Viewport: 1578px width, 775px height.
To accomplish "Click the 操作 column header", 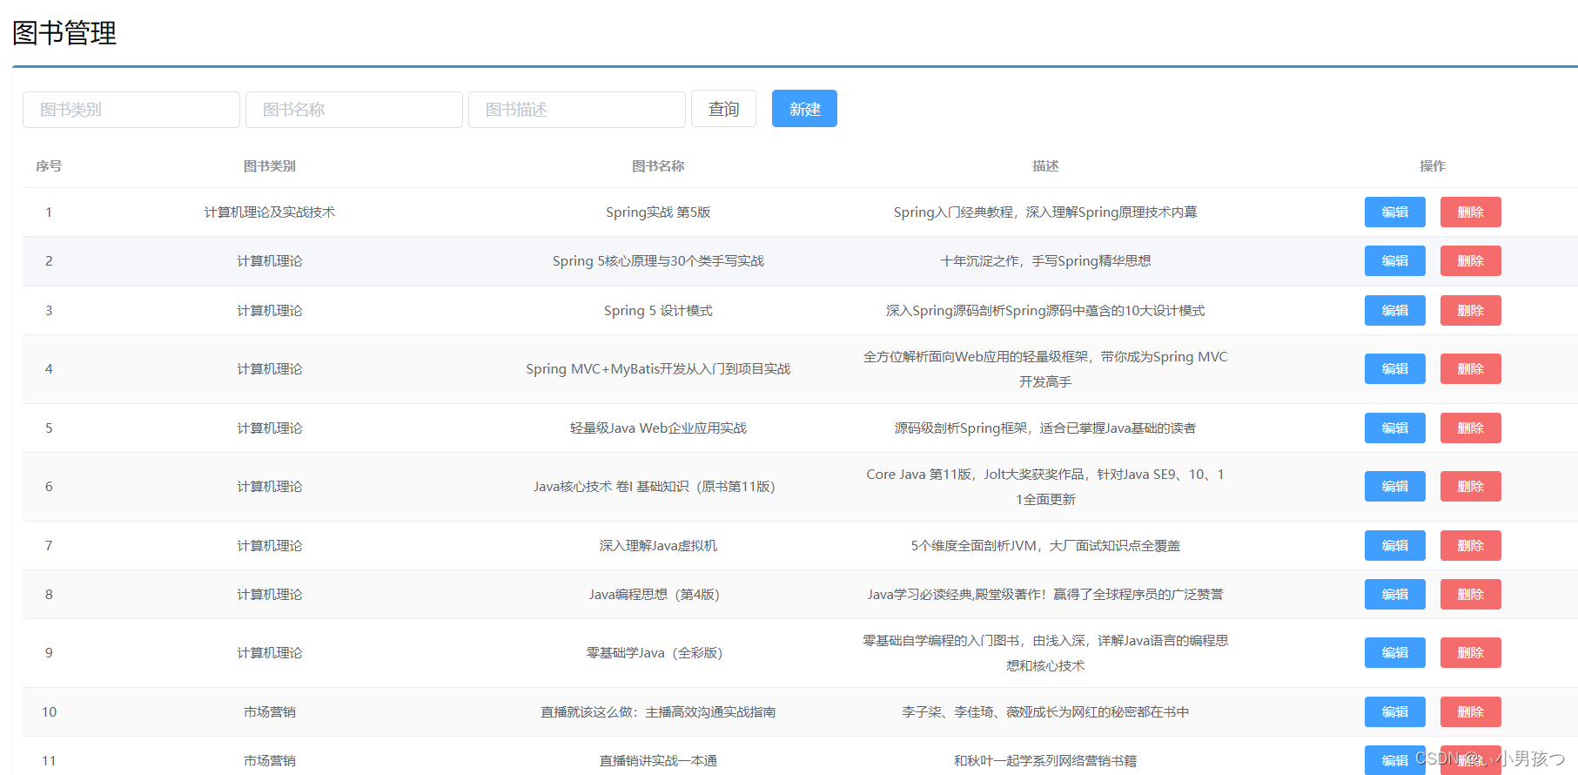I will (x=1433, y=166).
